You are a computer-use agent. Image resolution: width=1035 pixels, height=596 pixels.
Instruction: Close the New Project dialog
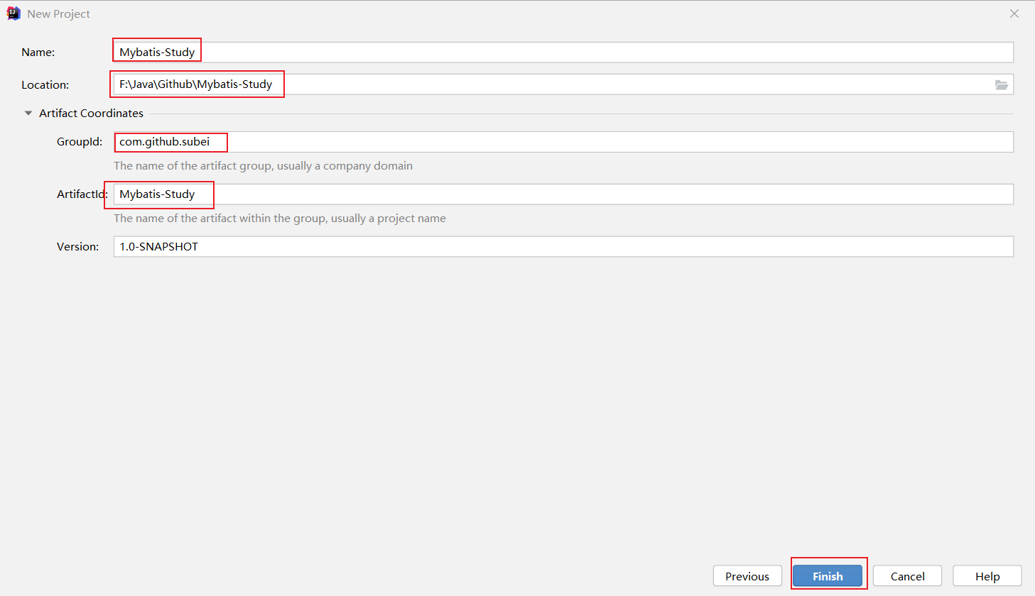pyautogui.click(x=1014, y=13)
